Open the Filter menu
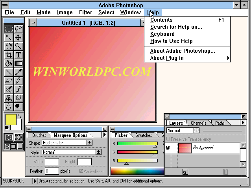251x188 pixels. point(85,13)
